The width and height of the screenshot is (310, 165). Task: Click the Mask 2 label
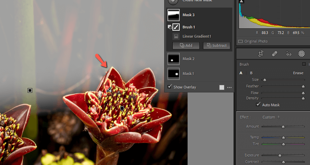[189, 59]
